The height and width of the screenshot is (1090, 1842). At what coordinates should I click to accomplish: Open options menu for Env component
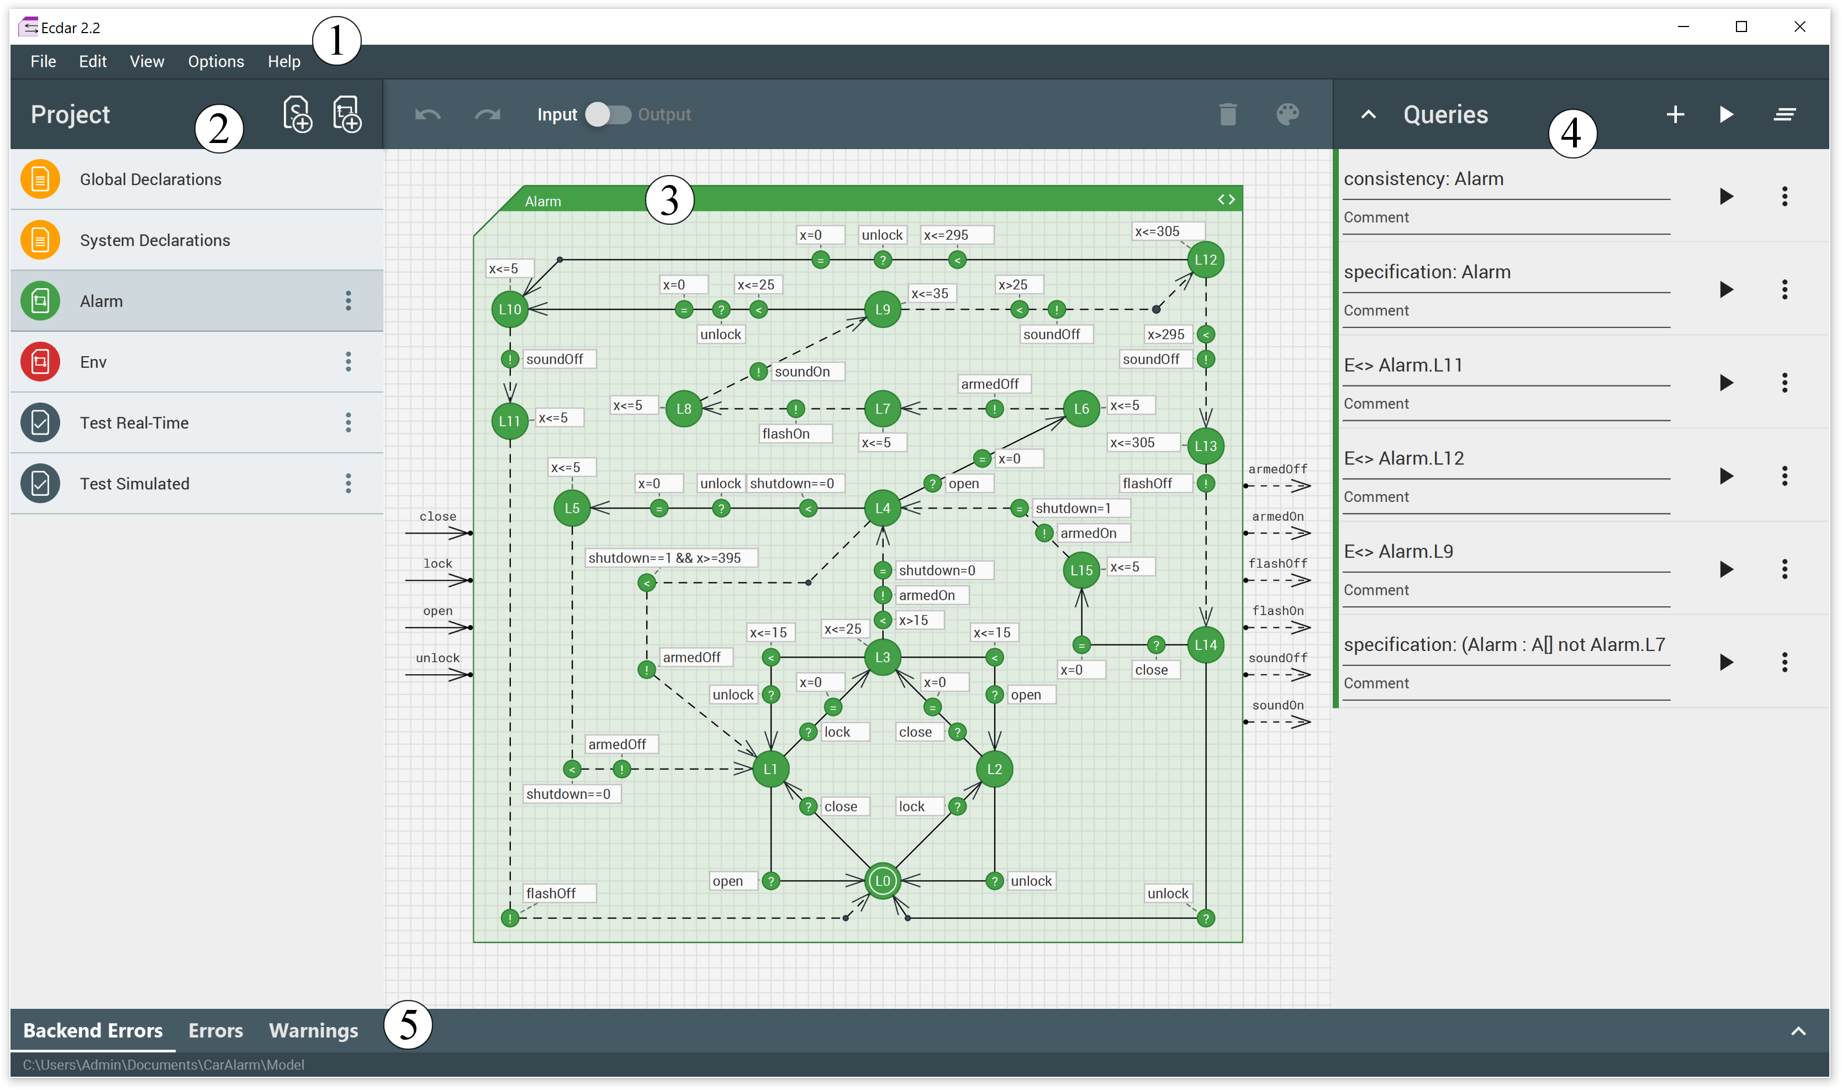348,361
